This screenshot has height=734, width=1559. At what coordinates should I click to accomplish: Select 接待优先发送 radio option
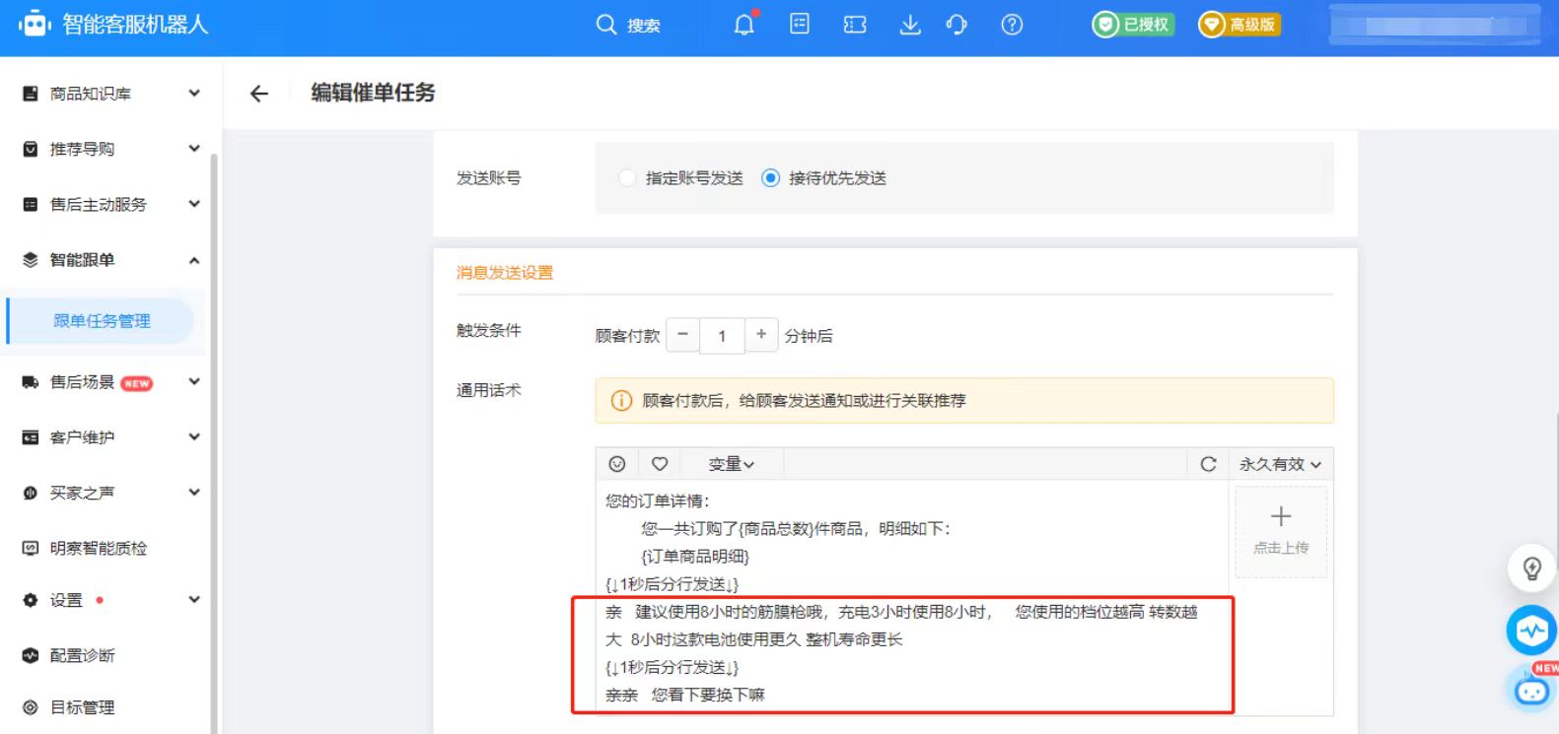tap(771, 178)
